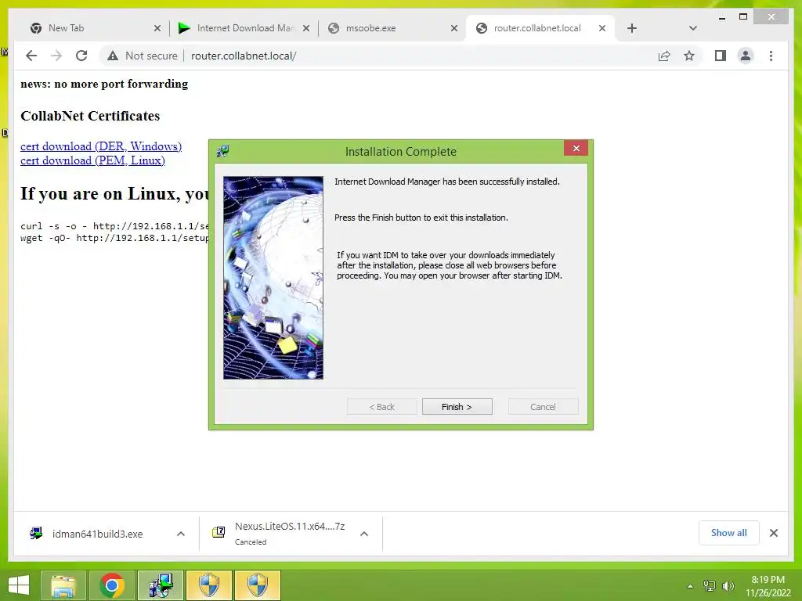Expand options for Nexus.LiteOS download
802x601 pixels.
click(364, 534)
